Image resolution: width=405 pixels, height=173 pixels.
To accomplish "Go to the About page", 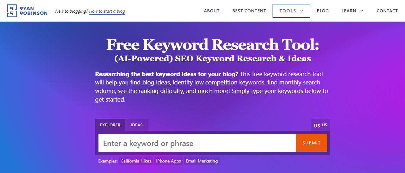I will coord(212,11).
